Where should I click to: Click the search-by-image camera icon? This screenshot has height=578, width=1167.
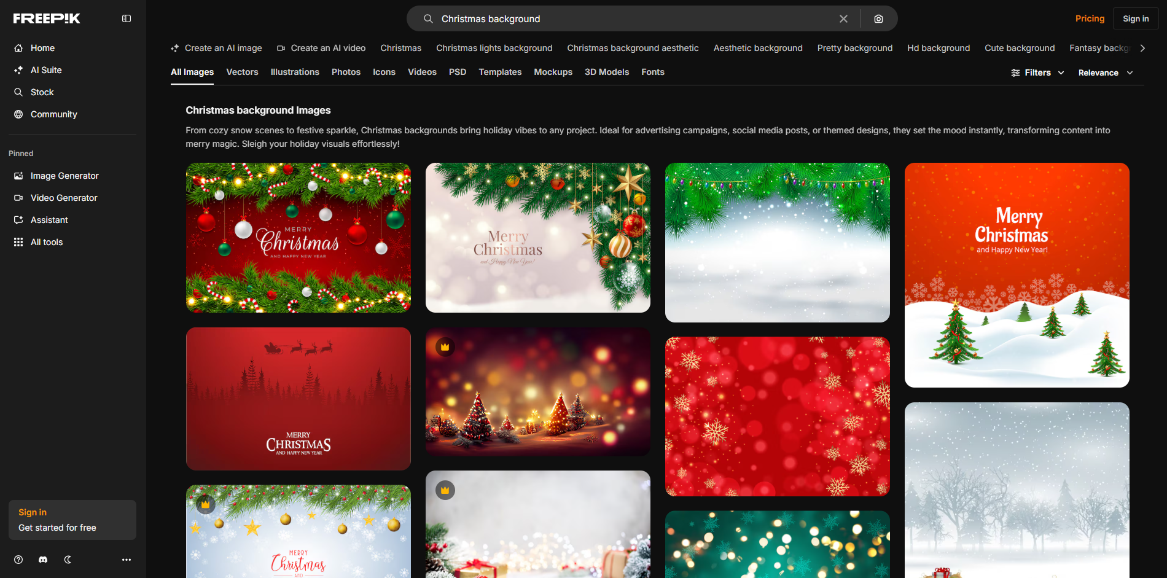coord(878,18)
